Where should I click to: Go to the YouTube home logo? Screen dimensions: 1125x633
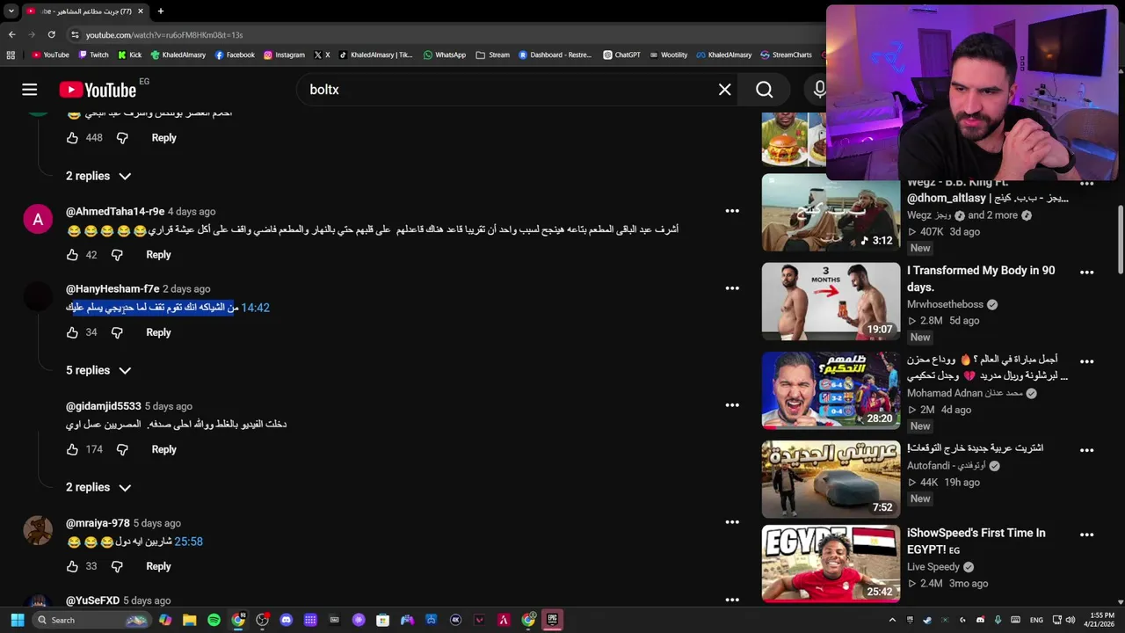pyautogui.click(x=98, y=90)
